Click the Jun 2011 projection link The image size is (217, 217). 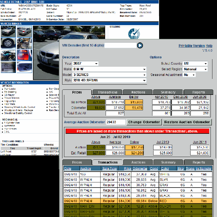pyautogui.click(x=199, y=142)
